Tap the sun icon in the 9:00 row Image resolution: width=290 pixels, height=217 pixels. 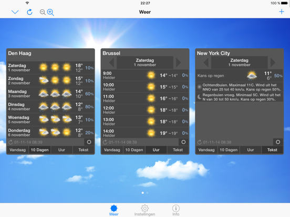pos(151,75)
